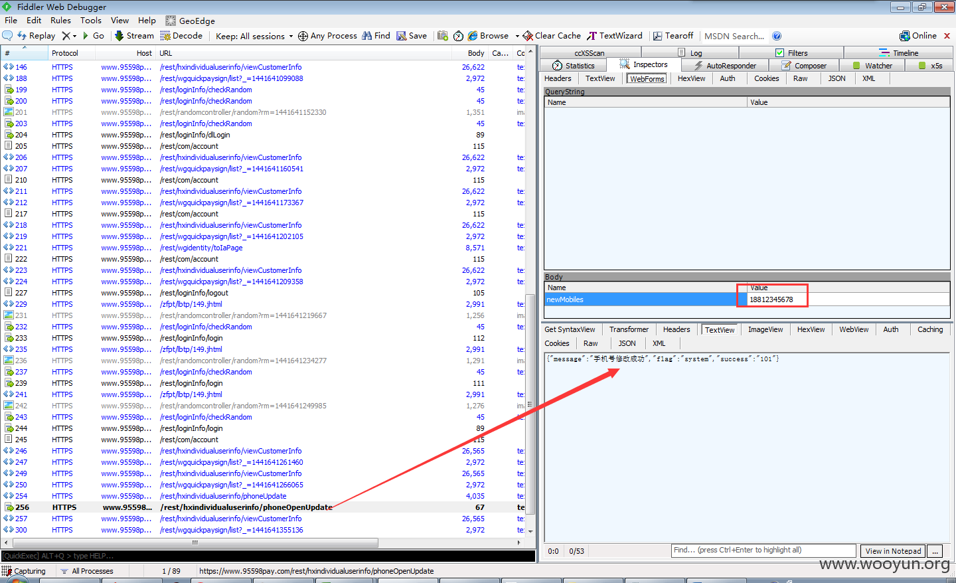Open the Remove sessions dropdown arrow
Screen dimensions: 956x583
[x=74, y=36]
